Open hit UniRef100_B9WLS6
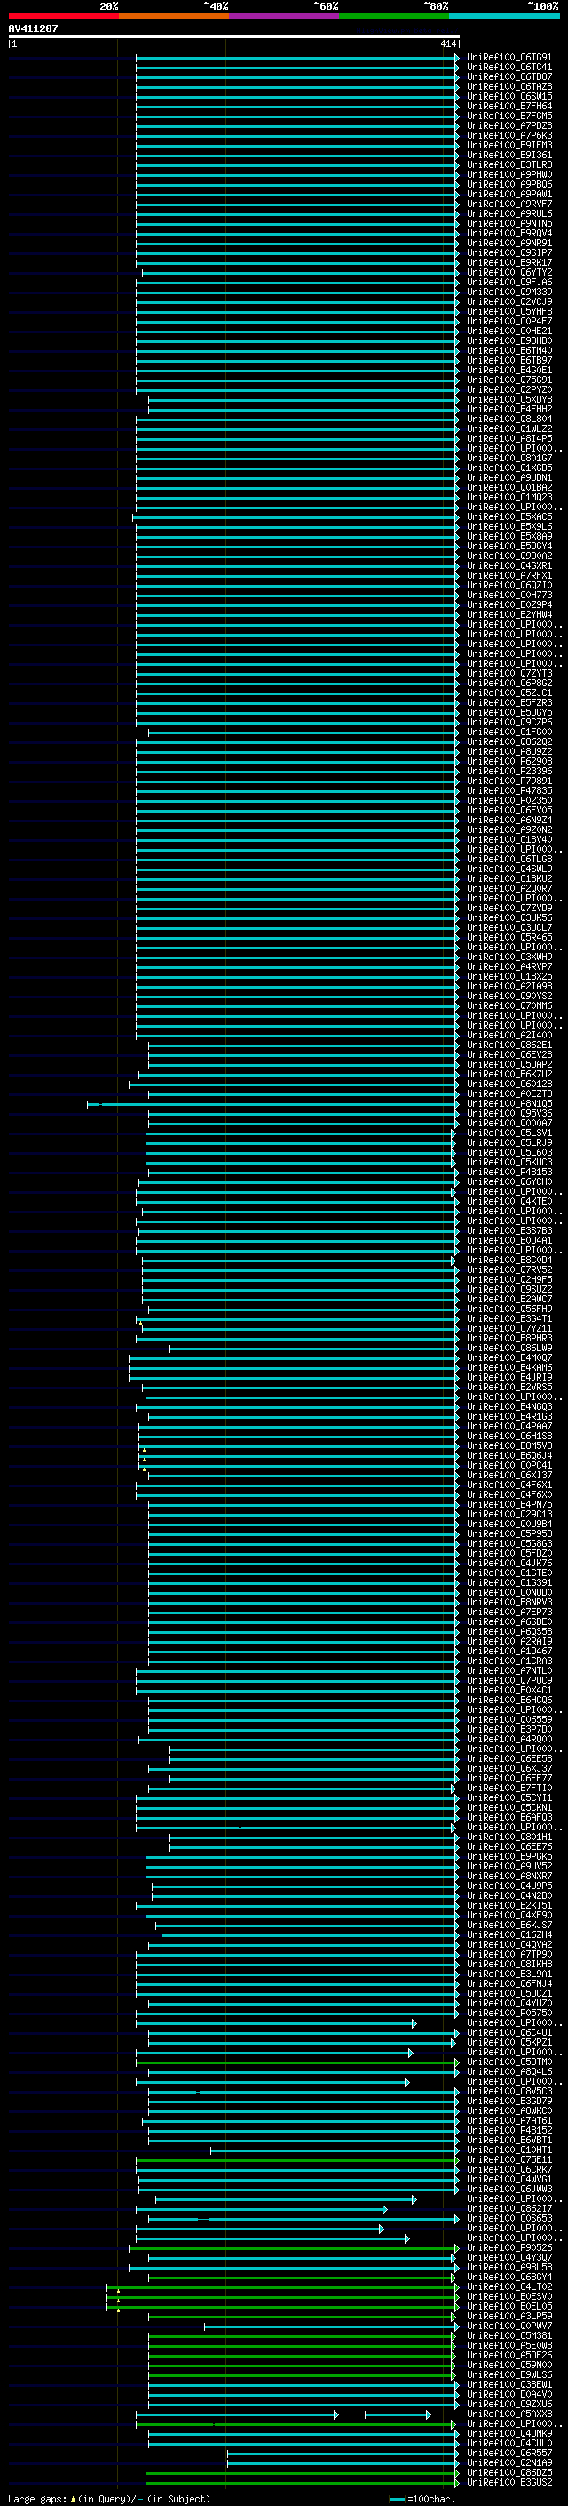This screenshot has height=2506, width=568. (509, 2374)
